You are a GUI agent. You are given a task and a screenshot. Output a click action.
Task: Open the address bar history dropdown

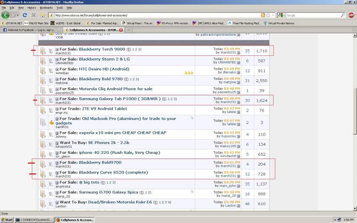pyautogui.click(x=274, y=15)
